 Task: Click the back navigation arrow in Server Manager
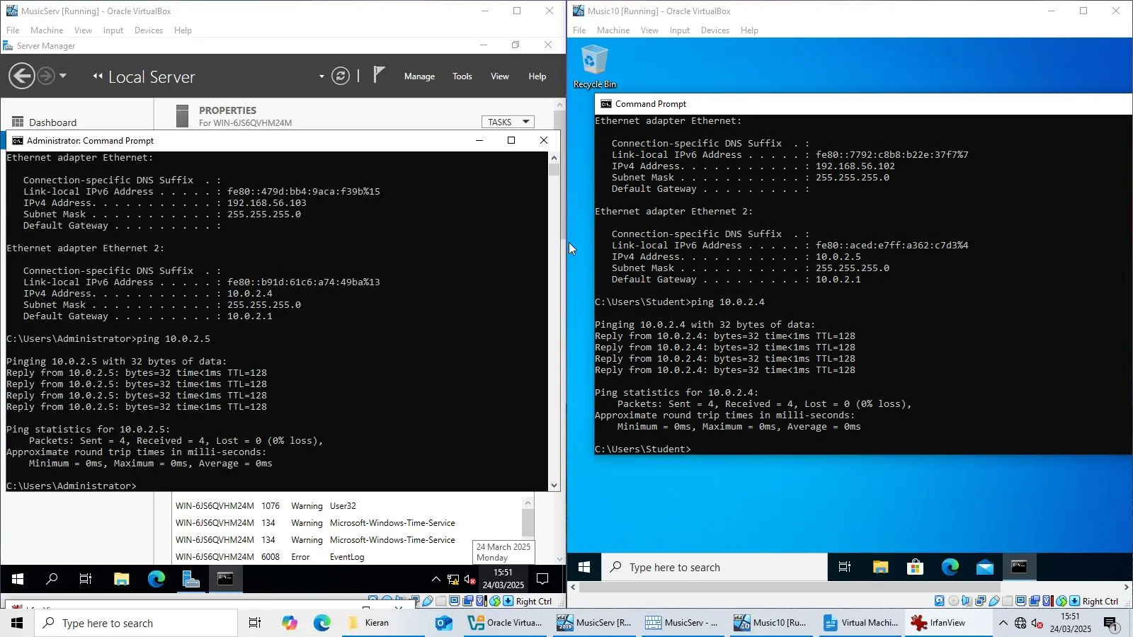click(x=21, y=76)
